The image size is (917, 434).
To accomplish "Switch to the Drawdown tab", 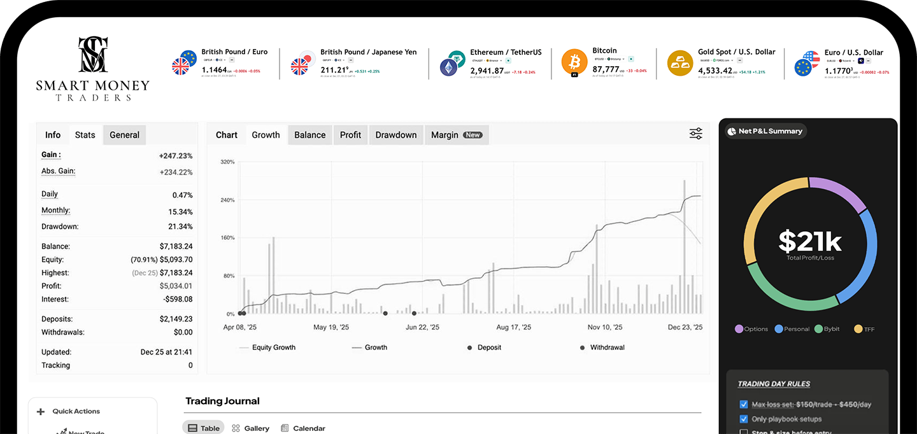I will point(395,134).
